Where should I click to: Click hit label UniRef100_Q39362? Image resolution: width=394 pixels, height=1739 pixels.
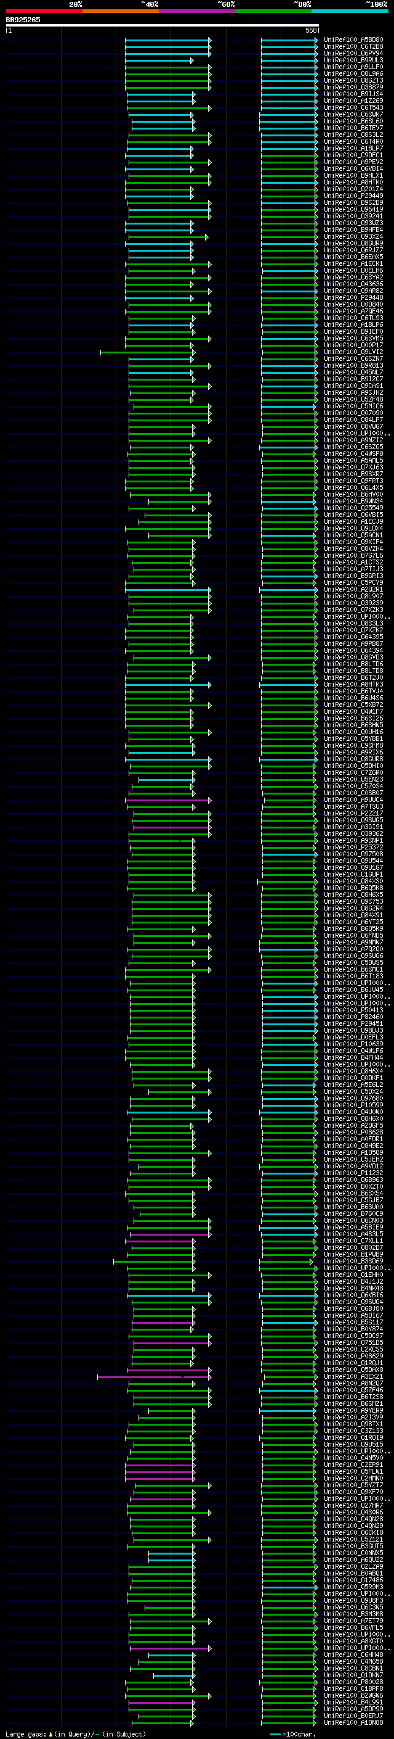pos(353,833)
